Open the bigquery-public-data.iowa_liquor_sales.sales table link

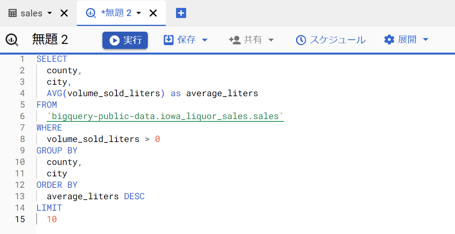(x=165, y=116)
